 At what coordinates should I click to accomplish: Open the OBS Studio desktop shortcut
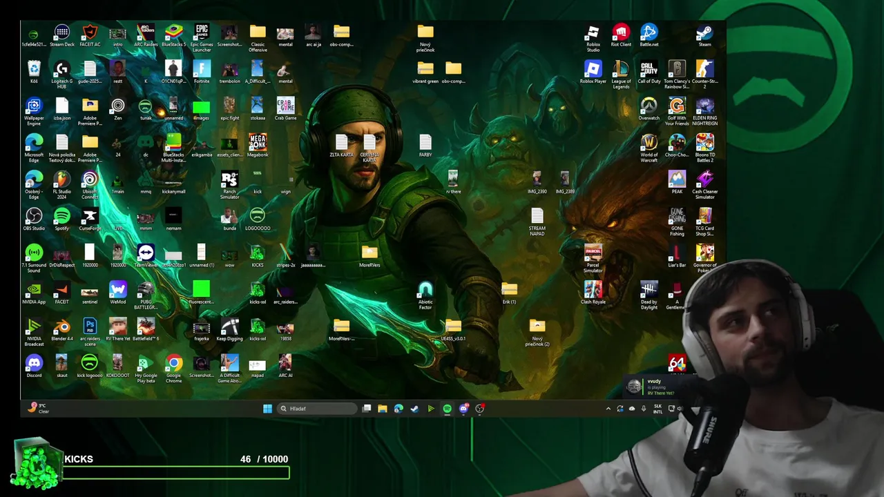click(x=34, y=220)
